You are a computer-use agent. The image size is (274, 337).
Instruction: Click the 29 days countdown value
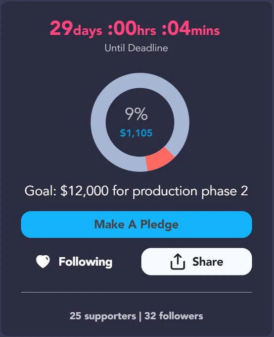tap(76, 29)
